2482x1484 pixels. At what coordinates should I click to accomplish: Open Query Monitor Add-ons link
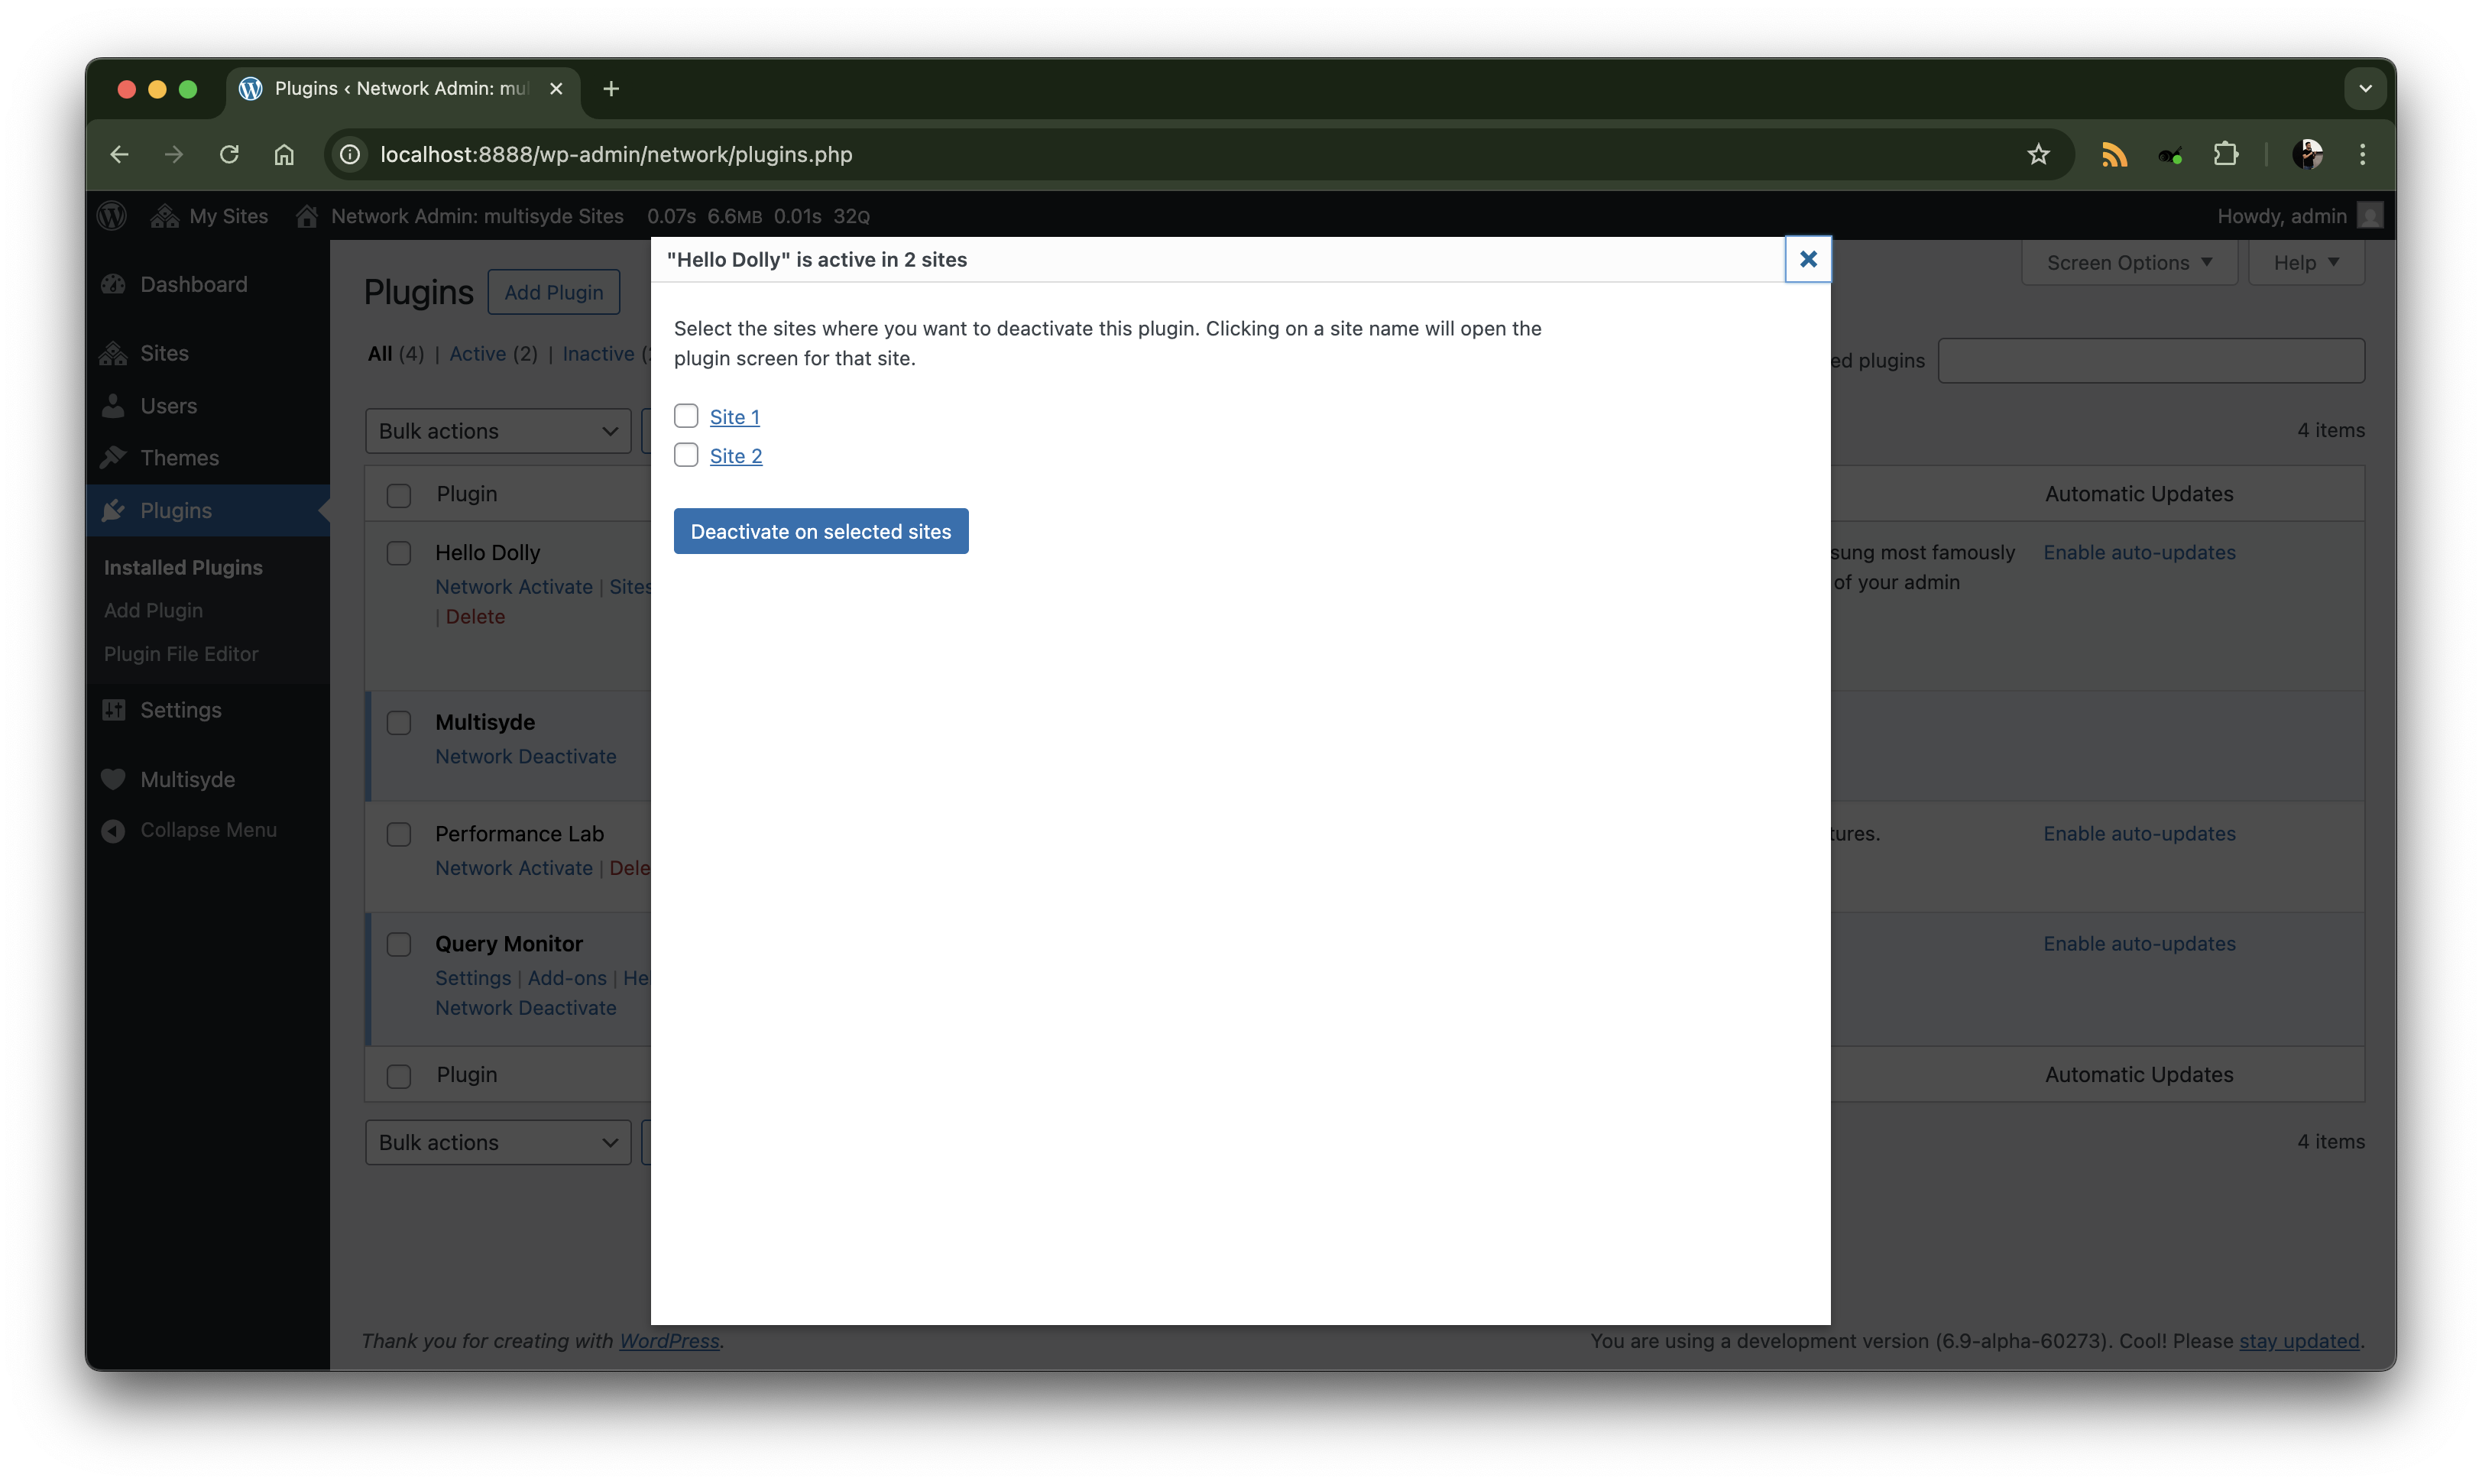[x=567, y=978]
